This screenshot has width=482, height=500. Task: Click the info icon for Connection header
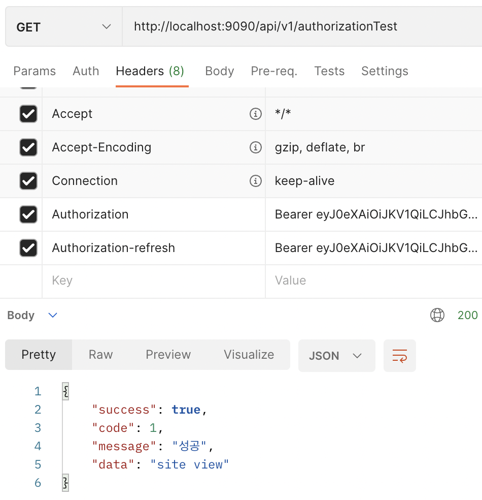coord(256,181)
